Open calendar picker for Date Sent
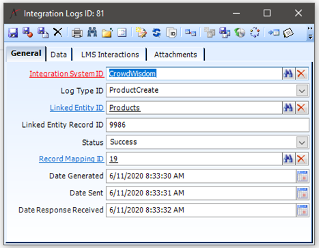The image size is (319, 248). (x=303, y=193)
